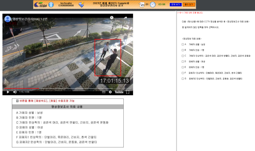
Task: Click the question number notepad icon
Action: pyautogui.click(x=142, y=5)
